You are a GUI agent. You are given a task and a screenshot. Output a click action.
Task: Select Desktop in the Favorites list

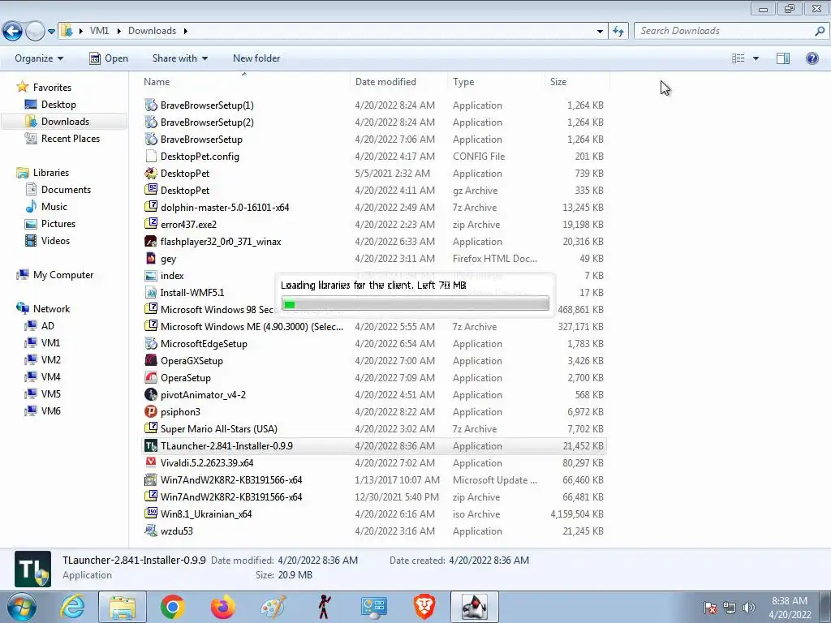58,105
